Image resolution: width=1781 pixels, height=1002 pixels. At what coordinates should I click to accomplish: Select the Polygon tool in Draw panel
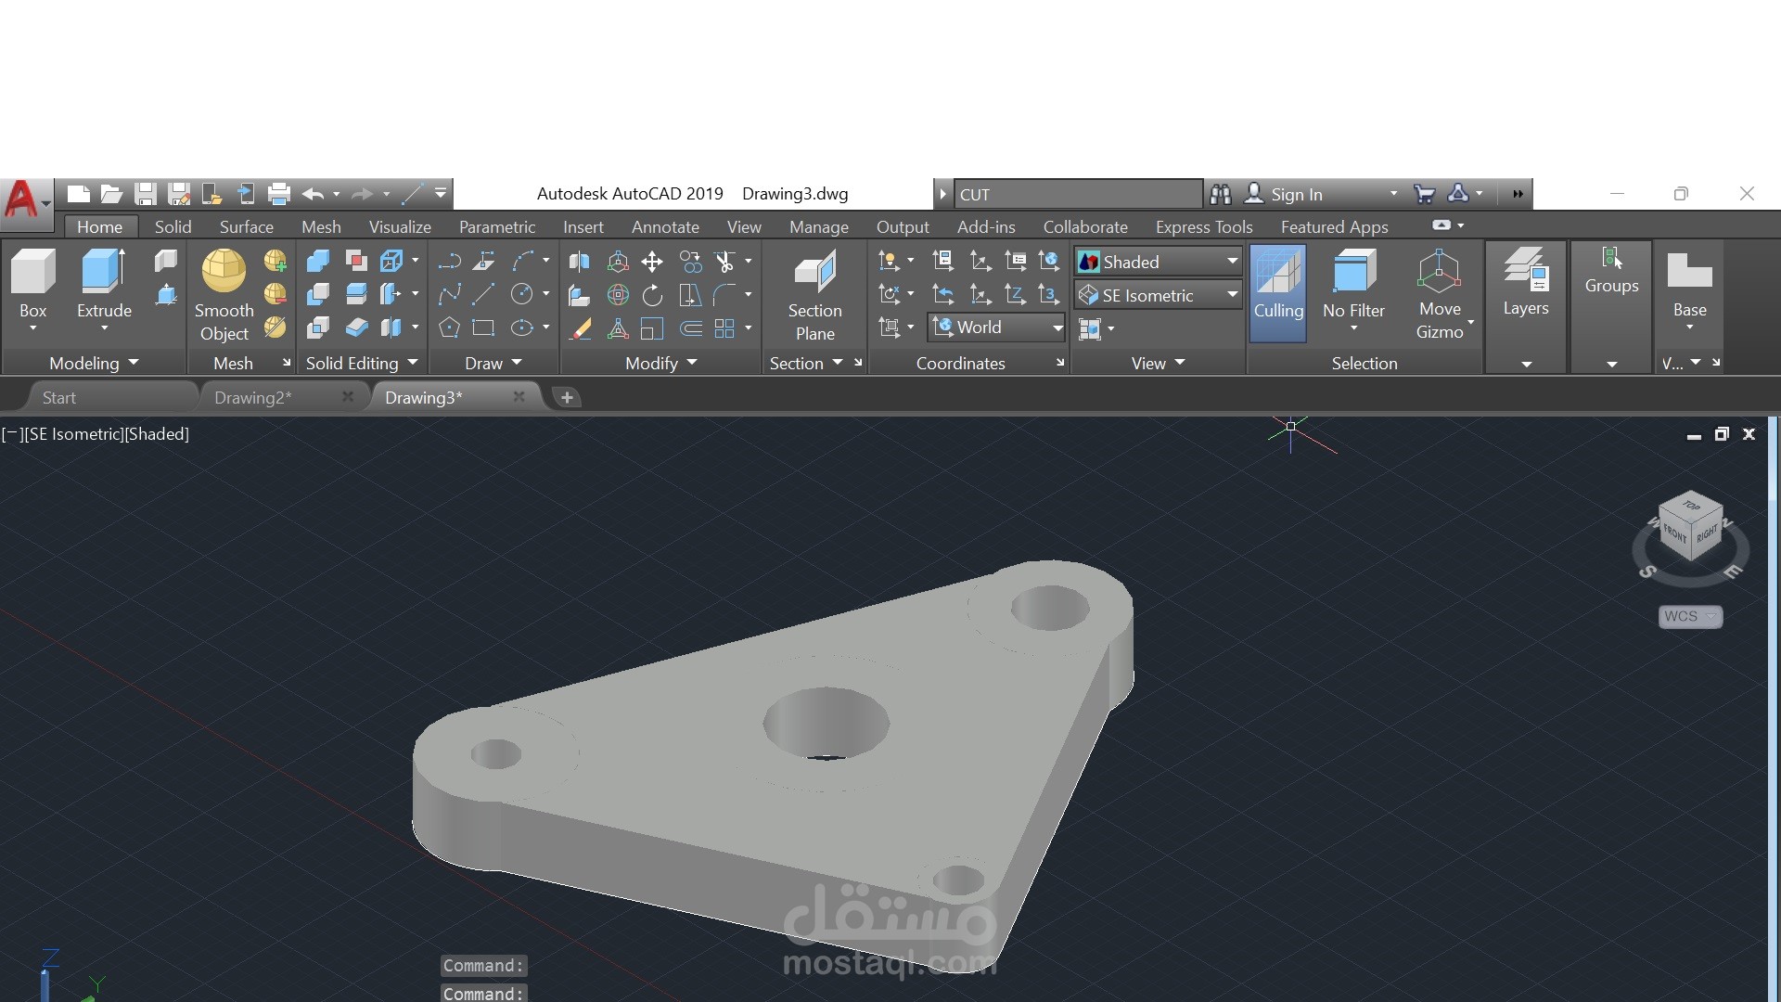click(449, 328)
